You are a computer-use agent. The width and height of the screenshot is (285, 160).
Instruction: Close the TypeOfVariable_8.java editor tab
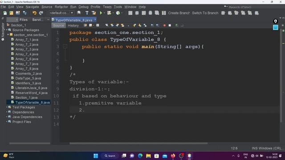pyautogui.click(x=95, y=20)
